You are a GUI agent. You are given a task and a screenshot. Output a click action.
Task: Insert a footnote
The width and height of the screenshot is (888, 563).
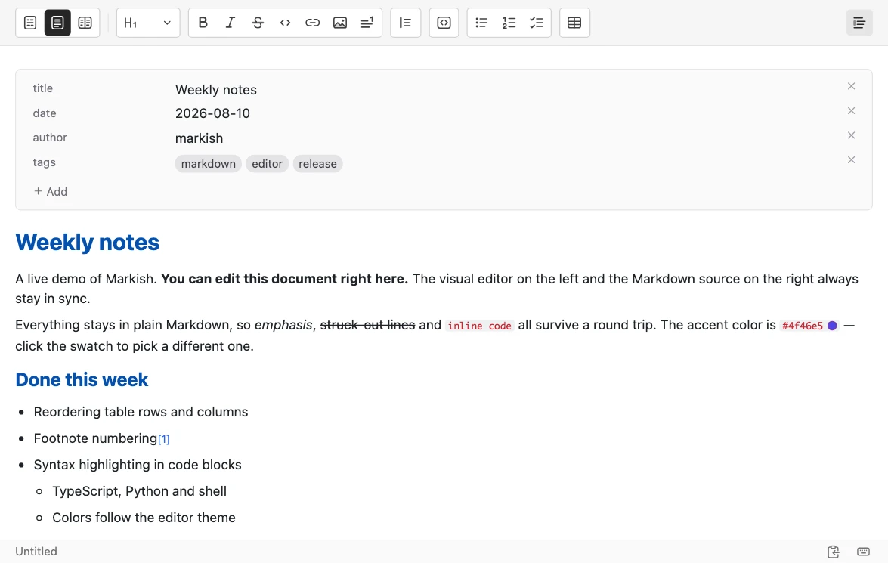[367, 23]
